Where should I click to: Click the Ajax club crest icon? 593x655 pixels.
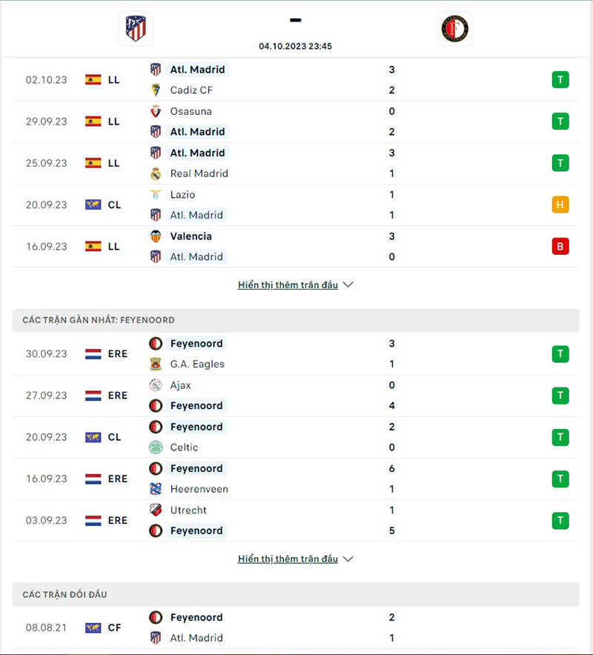click(x=155, y=385)
